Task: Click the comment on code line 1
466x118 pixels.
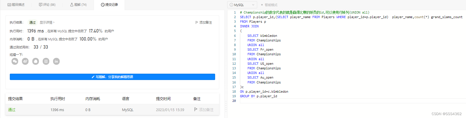Action: click(305, 12)
